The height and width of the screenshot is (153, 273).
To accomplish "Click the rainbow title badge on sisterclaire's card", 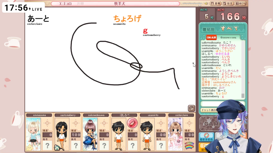I will tap(189, 145).
